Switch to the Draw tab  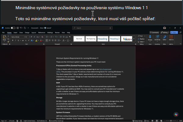coord(21,33)
